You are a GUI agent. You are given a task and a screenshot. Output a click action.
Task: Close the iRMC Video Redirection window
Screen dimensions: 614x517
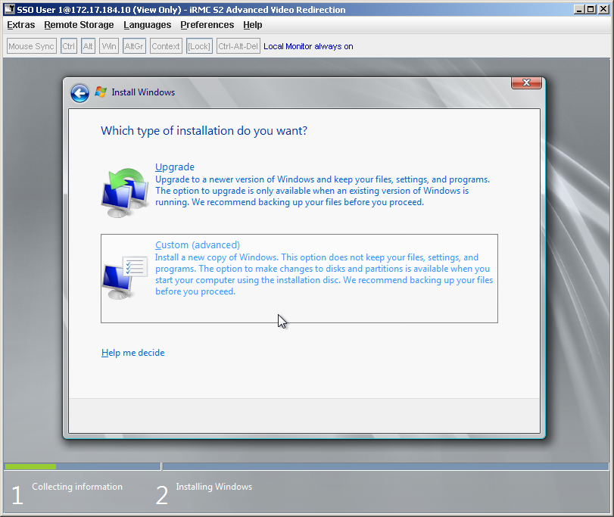tap(603, 9)
